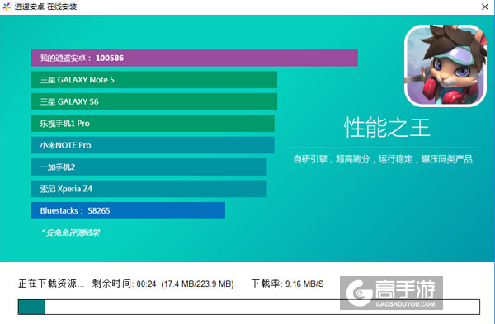Click the rabbit game character icon
495x324 pixels.
click(x=445, y=66)
